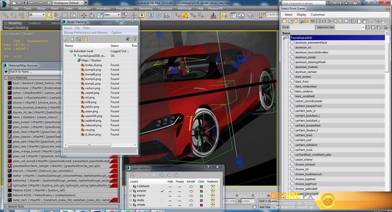Image resolution: width=392 pixels, height=212 pixels.
Task: Toggle render icon for interior layer
Action: (x=191, y=195)
